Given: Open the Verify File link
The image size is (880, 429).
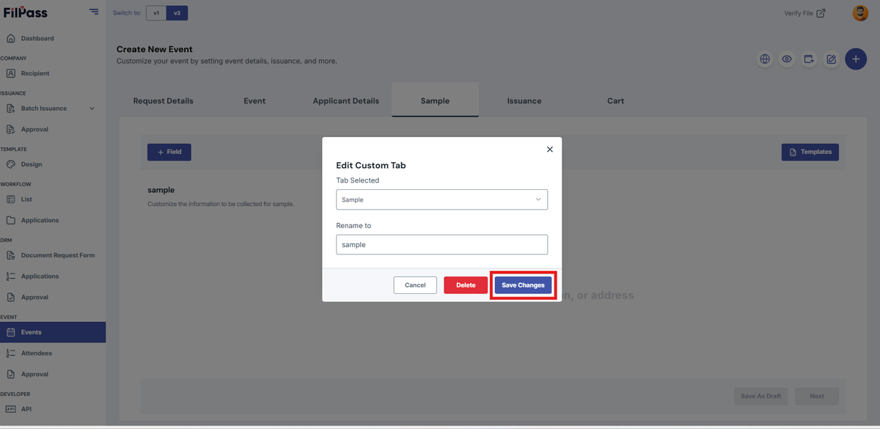Looking at the screenshot, I should pos(804,13).
